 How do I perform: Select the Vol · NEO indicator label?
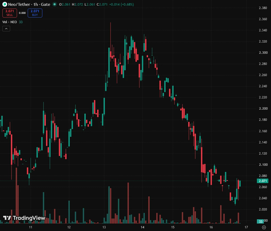(x=10, y=22)
